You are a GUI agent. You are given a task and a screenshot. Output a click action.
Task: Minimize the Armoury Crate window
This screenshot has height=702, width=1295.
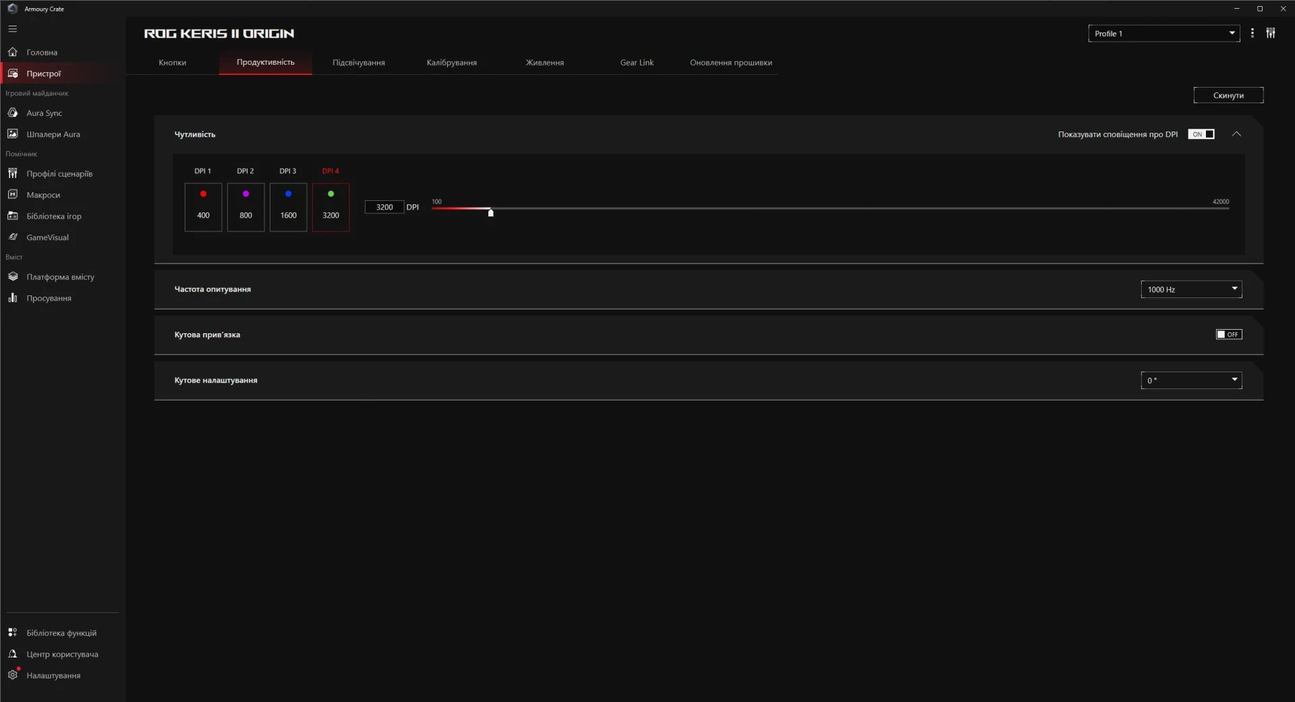tap(1236, 9)
